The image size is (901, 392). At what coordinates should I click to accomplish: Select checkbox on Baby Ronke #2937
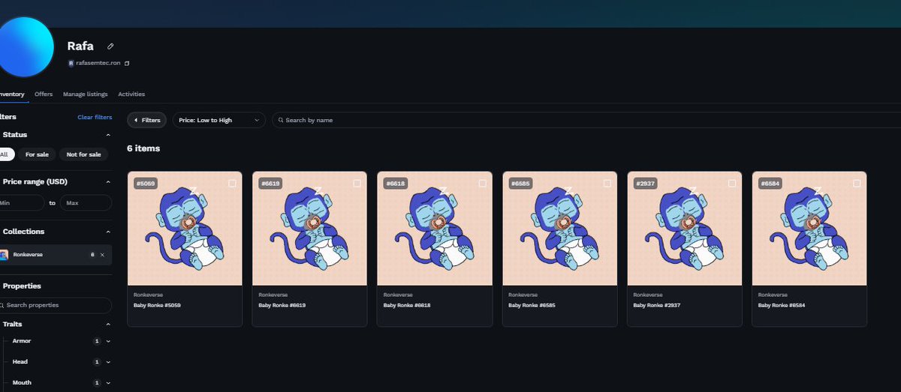731,183
